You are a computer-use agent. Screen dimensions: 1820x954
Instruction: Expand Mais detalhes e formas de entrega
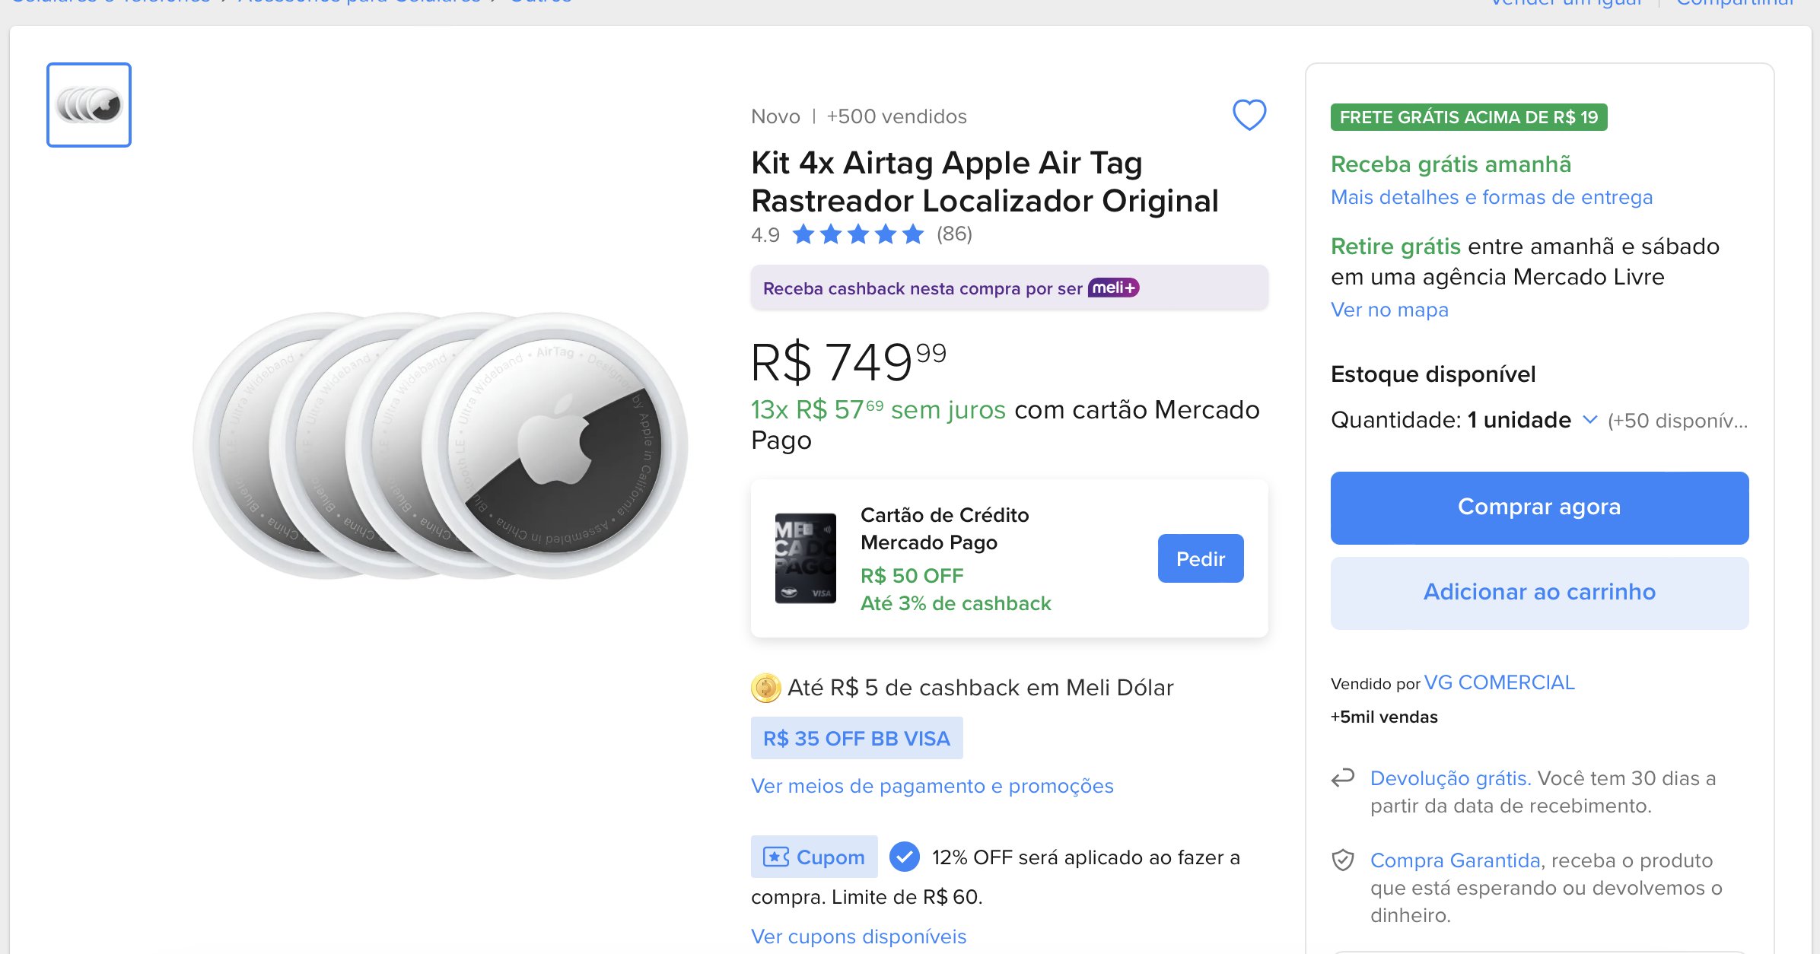click(x=1491, y=197)
